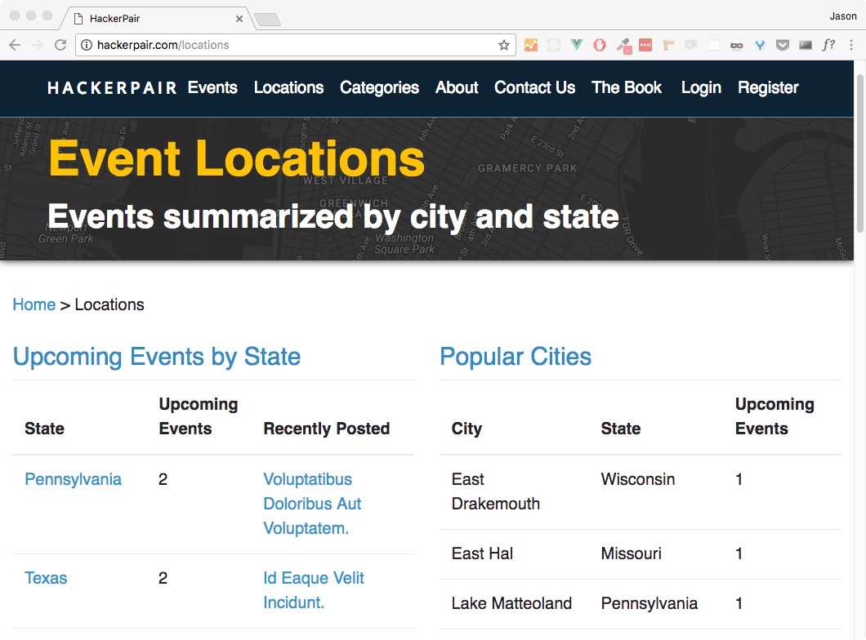The height and width of the screenshot is (640, 866).
Task: Click the Register link
Action: (x=768, y=87)
